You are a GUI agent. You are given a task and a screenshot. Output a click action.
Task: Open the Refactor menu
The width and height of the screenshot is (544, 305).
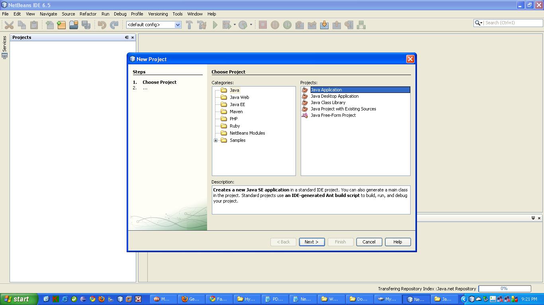(x=88, y=14)
